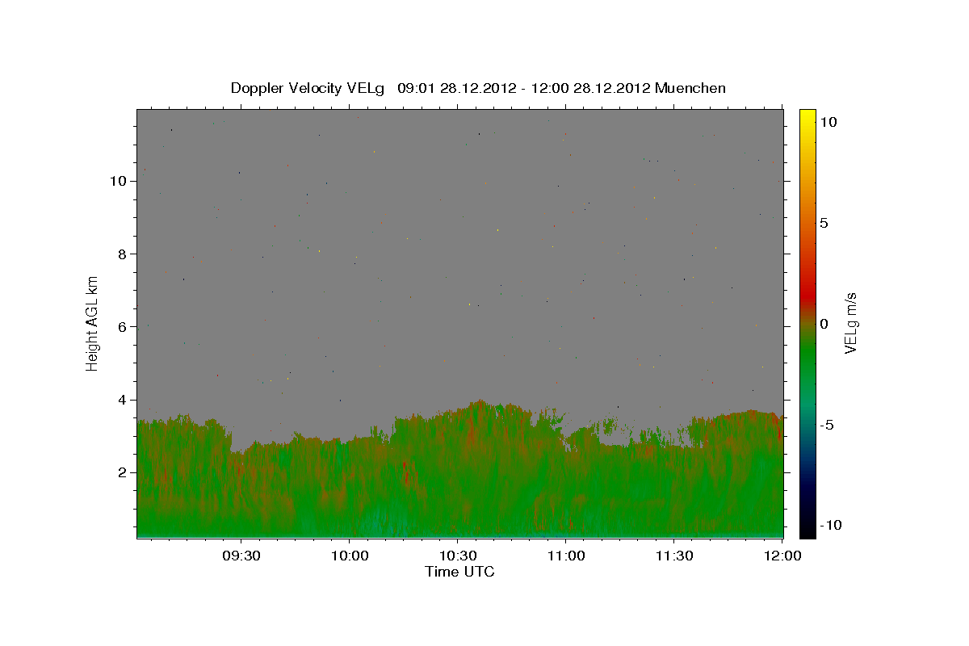Image resolution: width=969 pixels, height=646 pixels.
Task: Click the 'VELg m/s' colorbar label
Action: (x=850, y=323)
